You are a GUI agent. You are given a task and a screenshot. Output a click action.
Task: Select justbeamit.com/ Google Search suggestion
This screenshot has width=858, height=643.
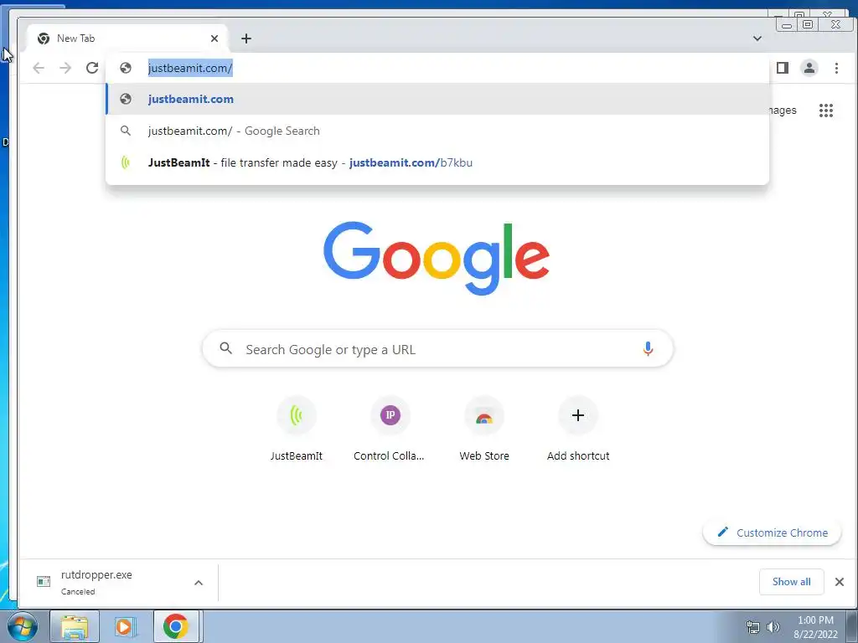437,131
